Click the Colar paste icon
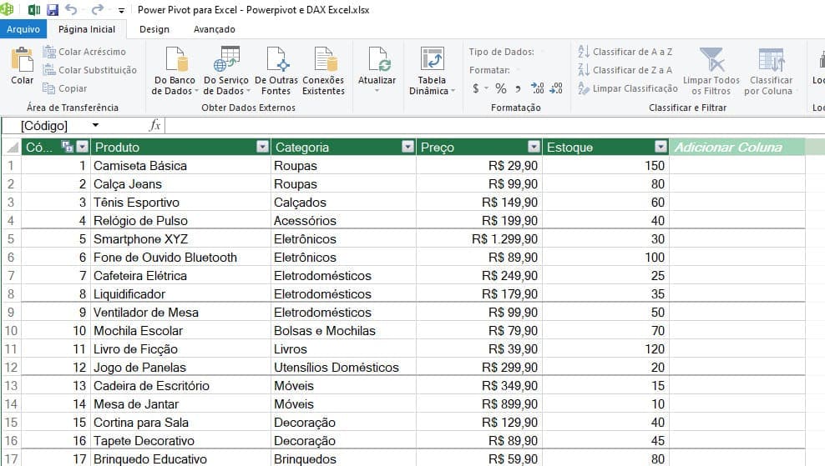This screenshot has height=466, width=825. (x=22, y=63)
